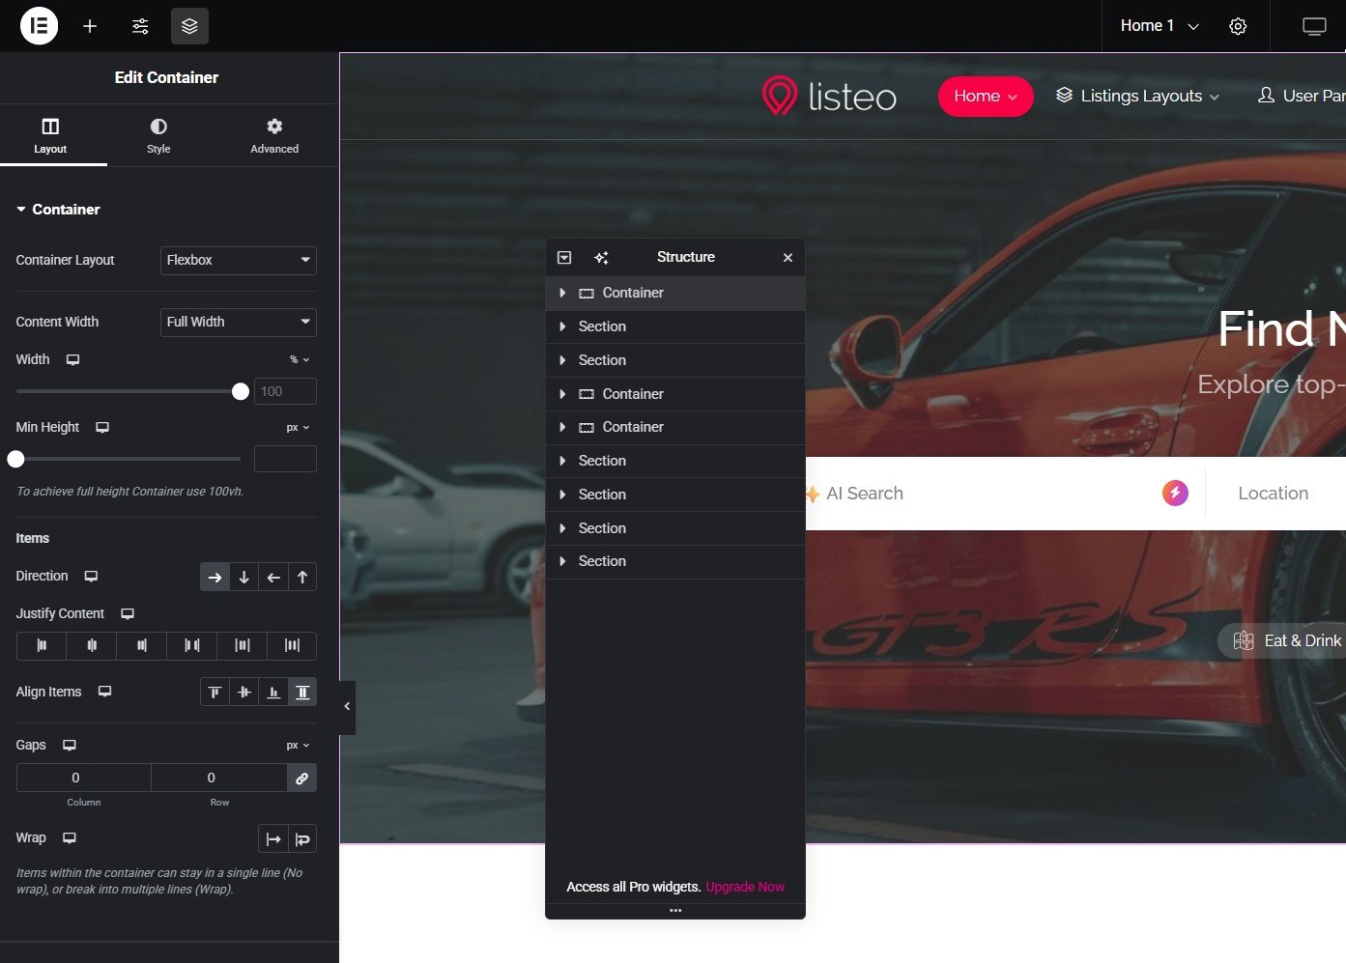Click the Min Height input field
1346x963 pixels.
tap(285, 459)
